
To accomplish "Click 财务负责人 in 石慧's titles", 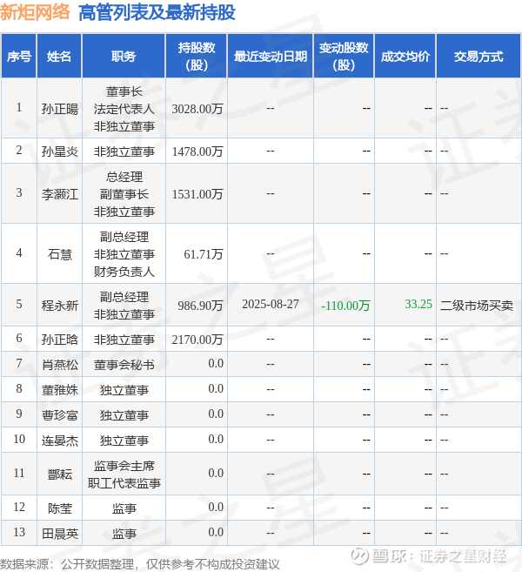I will click(x=124, y=272).
